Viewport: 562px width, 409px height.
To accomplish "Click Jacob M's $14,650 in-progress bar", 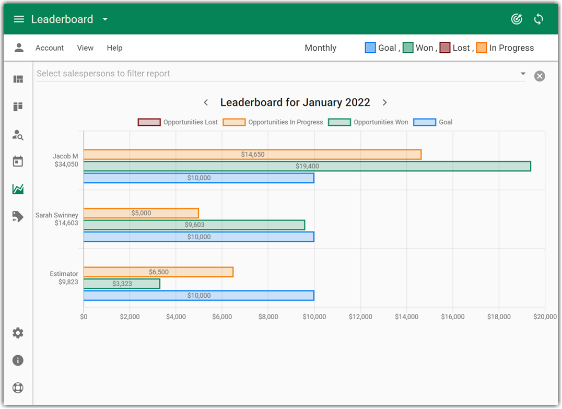I will [x=252, y=155].
